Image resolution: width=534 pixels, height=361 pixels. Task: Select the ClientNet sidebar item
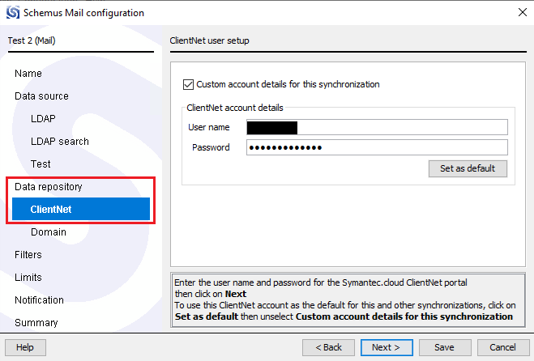51,210
